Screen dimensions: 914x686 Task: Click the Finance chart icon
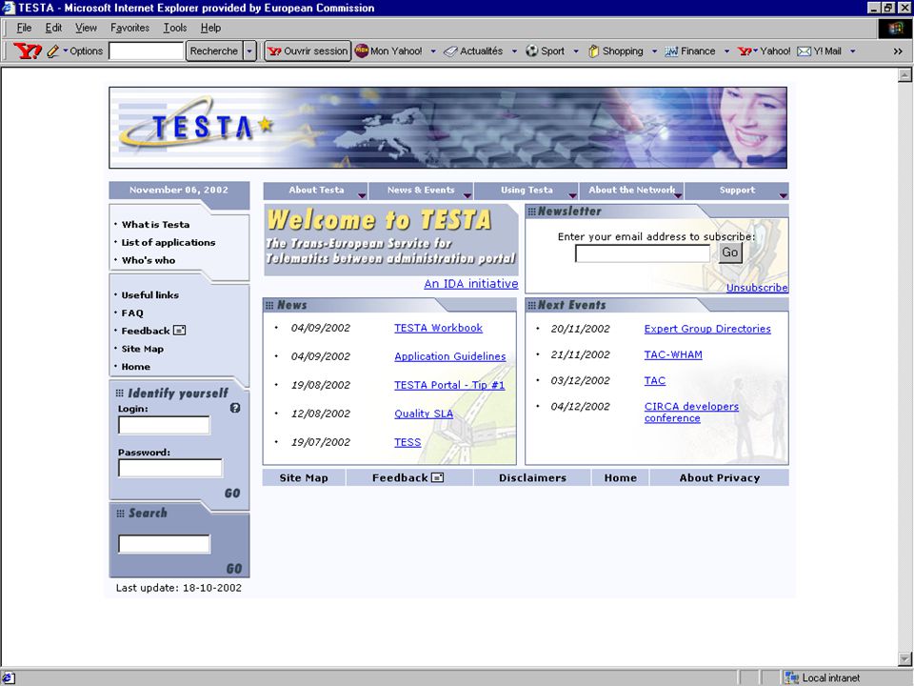[671, 51]
